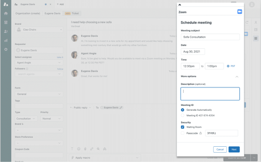Click the search icon in composer toolbar
Viewport: 261px width, 162px height.
click(x=98, y=149)
